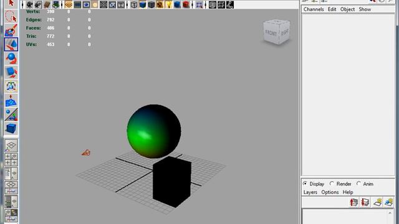Select the Anim layer radio button
399x224 pixels.
[358, 184]
